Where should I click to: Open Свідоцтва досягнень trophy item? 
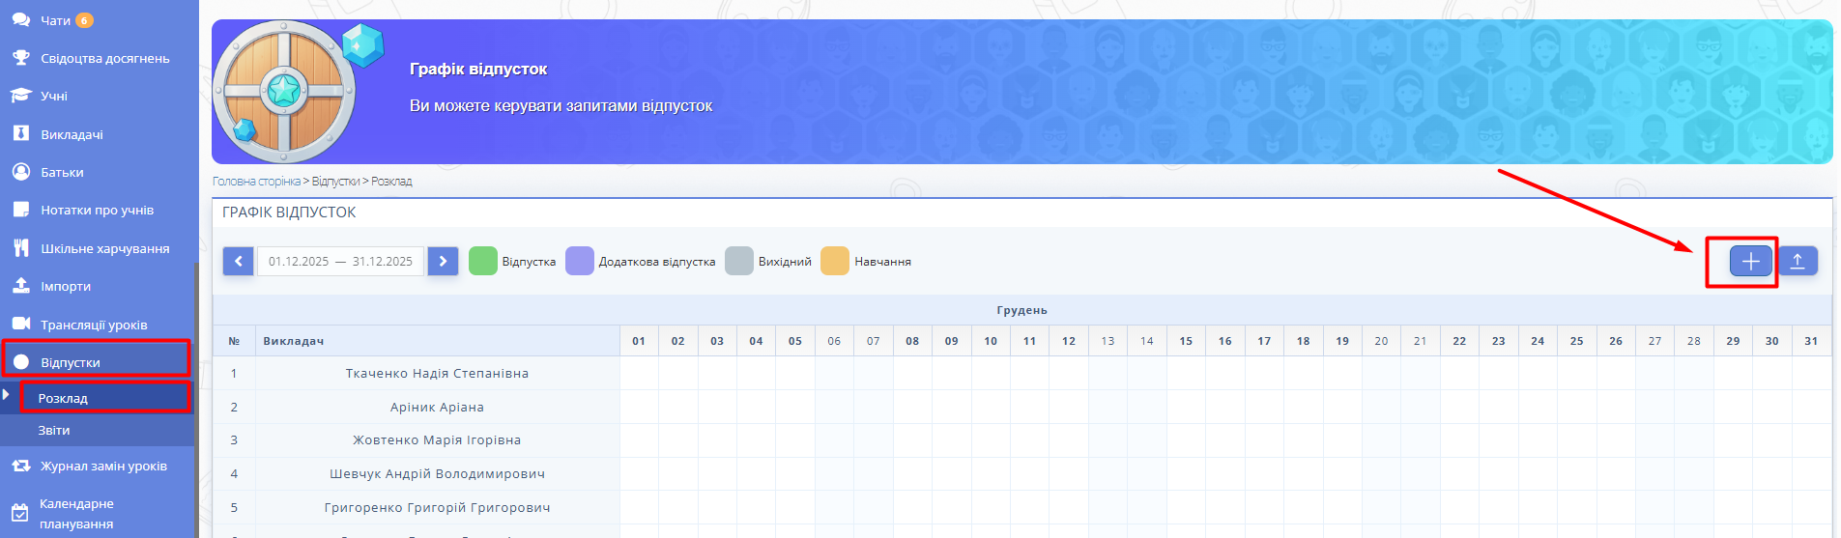point(21,58)
